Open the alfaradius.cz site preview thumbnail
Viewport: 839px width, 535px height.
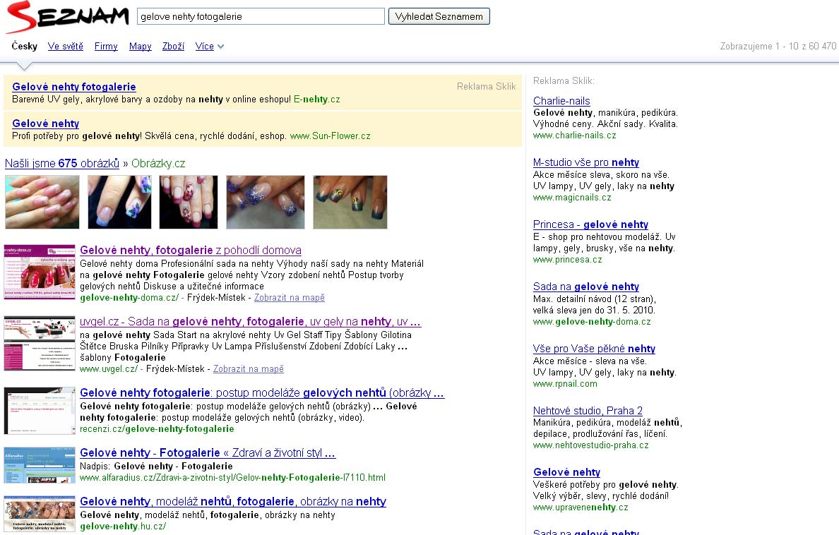click(x=40, y=465)
